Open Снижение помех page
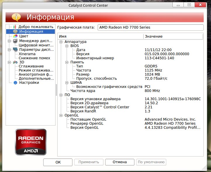The width and height of the screenshot is (211, 172). coord(34,58)
